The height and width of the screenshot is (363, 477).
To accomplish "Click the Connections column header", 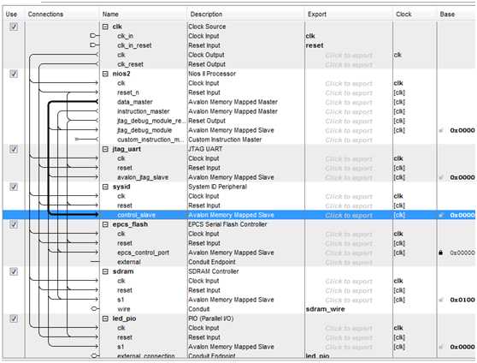I will pos(45,14).
